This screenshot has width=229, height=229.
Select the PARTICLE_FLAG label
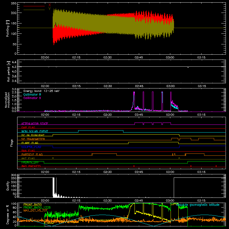click(32, 155)
